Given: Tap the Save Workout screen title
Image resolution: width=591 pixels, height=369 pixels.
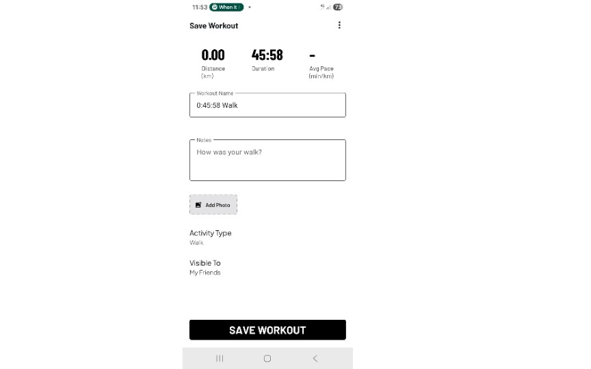Looking at the screenshot, I should coord(214,26).
